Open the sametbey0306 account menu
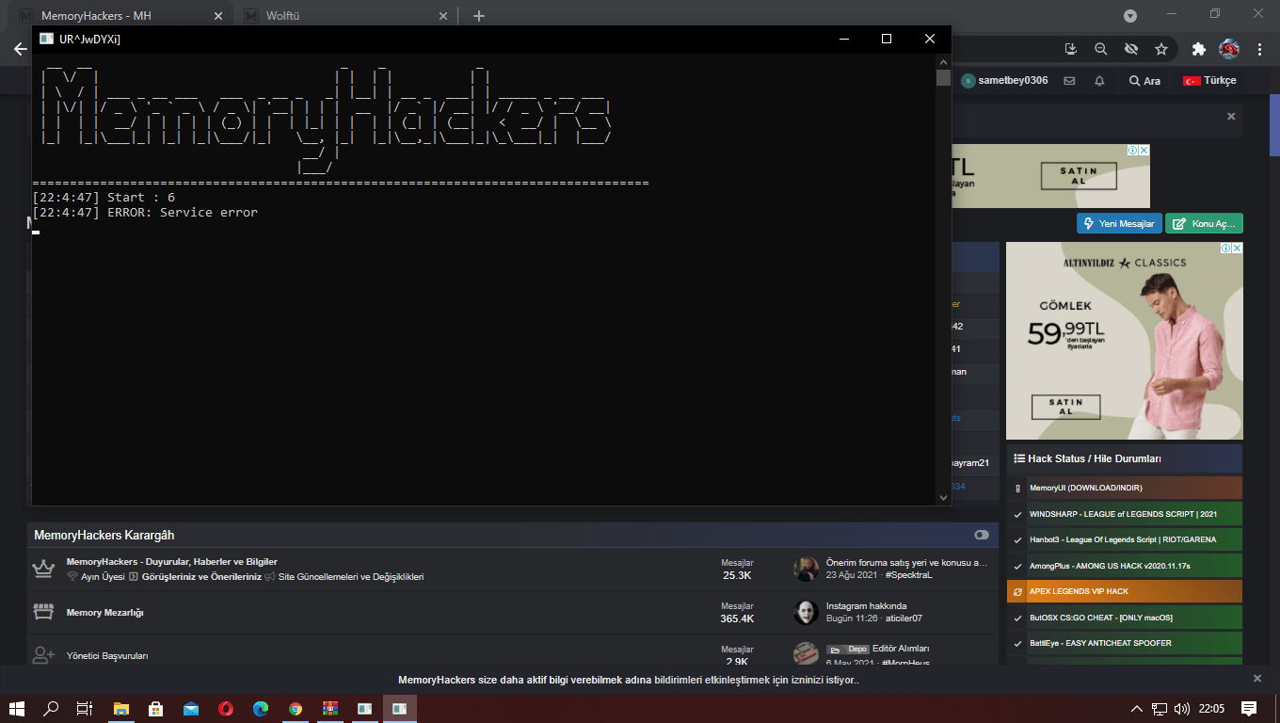1280x723 pixels. coord(1004,81)
